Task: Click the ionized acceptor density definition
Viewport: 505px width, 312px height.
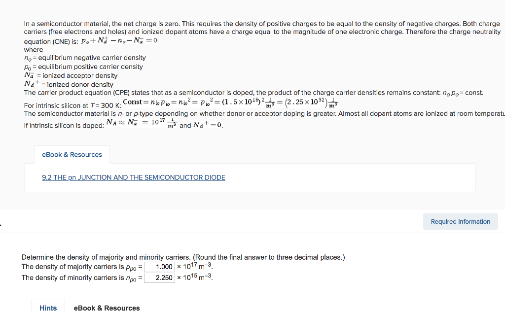Action: coord(69,75)
